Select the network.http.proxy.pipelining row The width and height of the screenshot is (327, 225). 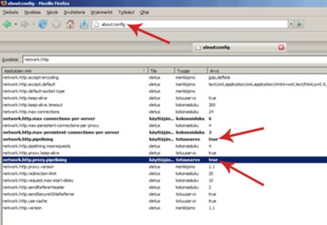click(164, 160)
